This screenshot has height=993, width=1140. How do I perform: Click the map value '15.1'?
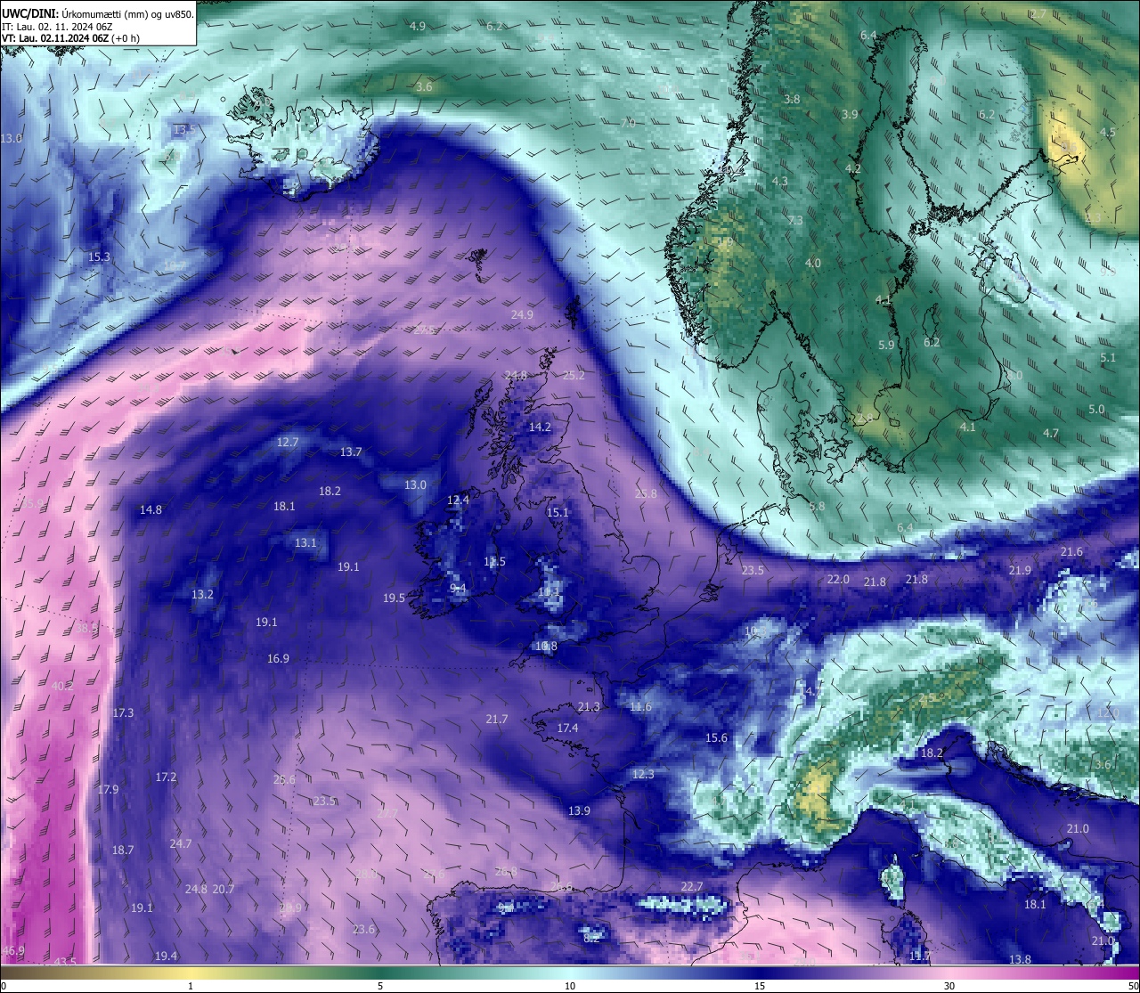click(558, 513)
